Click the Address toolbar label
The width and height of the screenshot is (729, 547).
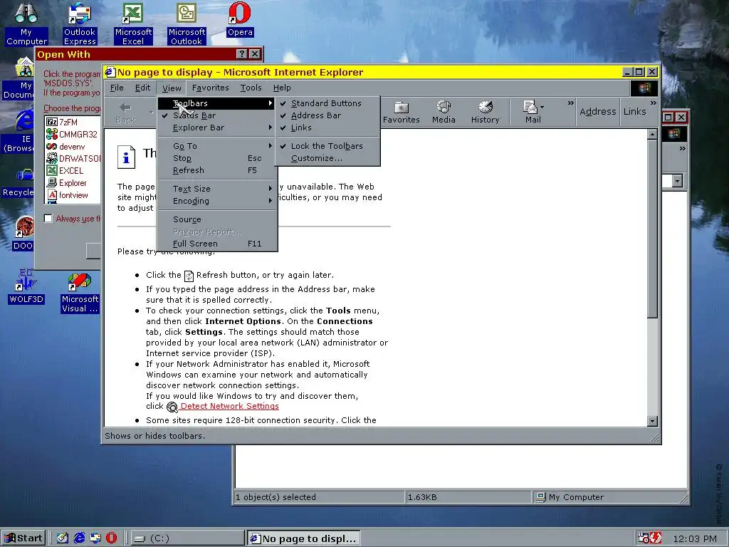[598, 112]
